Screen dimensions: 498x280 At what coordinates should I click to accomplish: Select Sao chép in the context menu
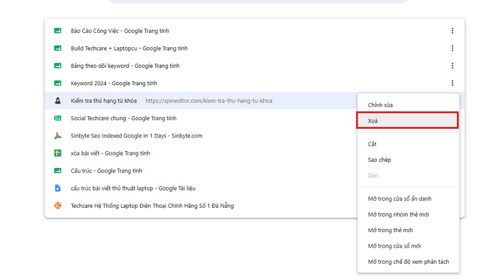408,160
